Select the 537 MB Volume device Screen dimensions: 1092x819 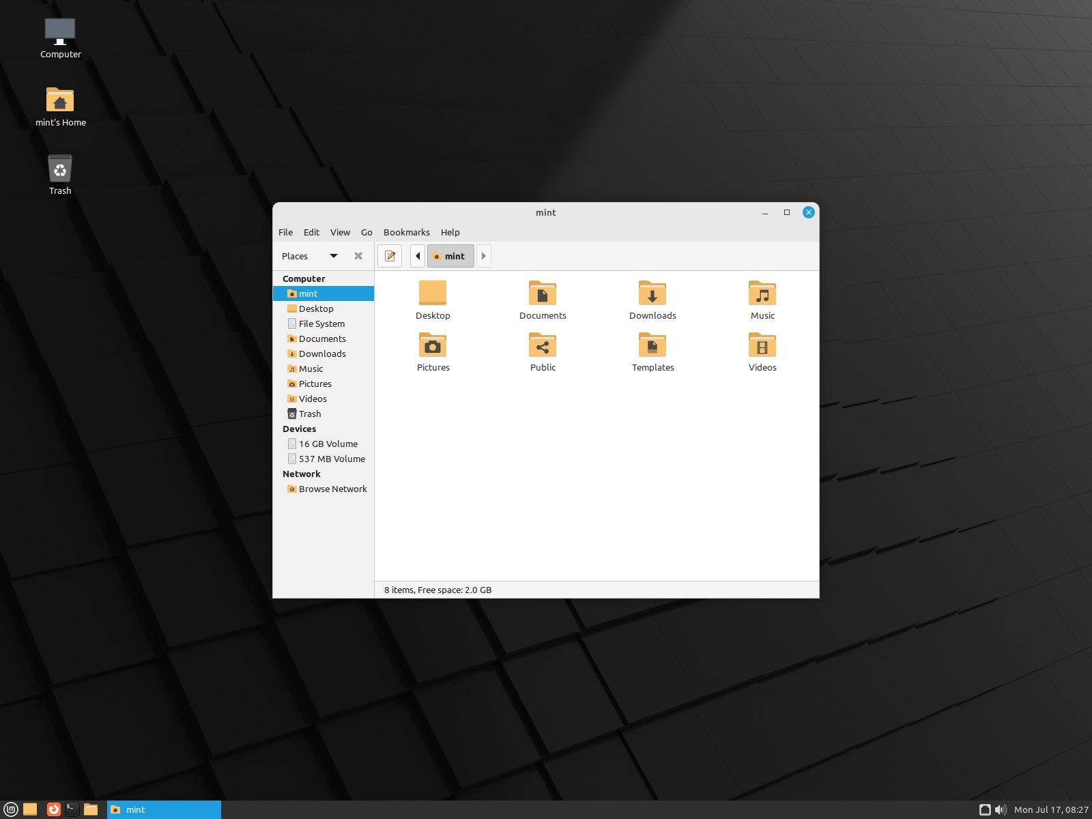[x=332, y=459]
